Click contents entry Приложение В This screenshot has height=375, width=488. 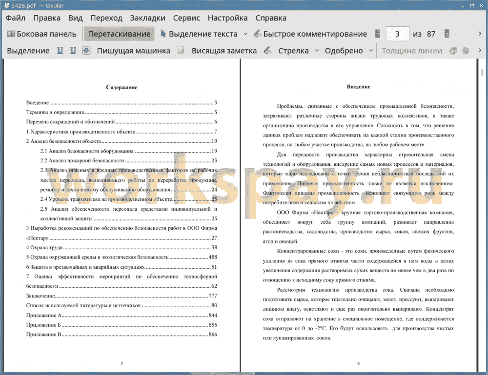(x=122, y=335)
